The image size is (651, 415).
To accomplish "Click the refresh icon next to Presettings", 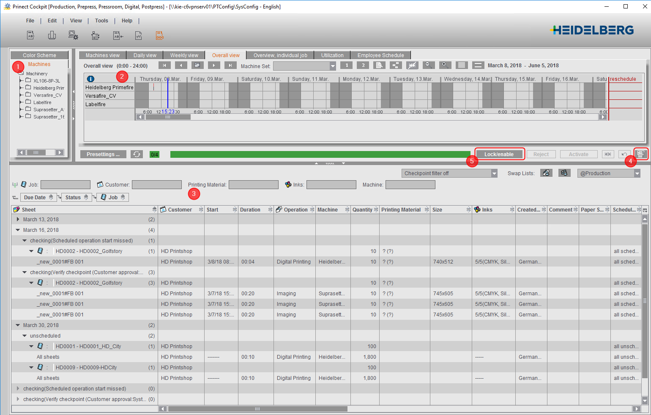I will pos(137,154).
